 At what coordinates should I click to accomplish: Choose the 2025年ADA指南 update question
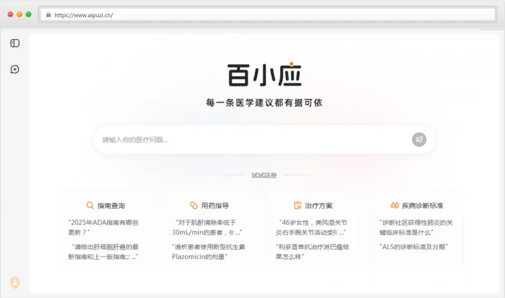(x=104, y=227)
